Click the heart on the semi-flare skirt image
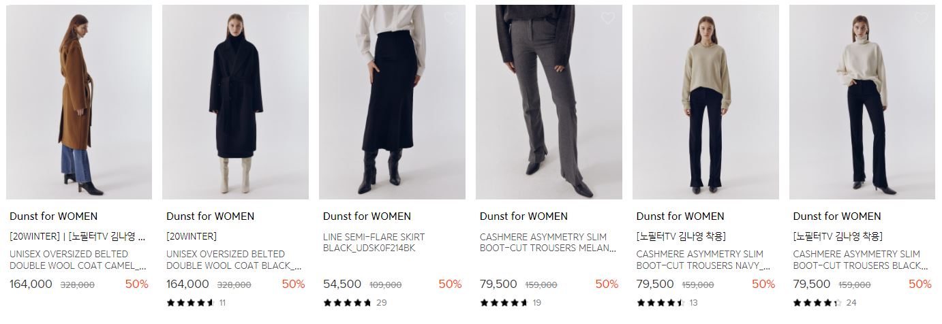 tap(451, 18)
